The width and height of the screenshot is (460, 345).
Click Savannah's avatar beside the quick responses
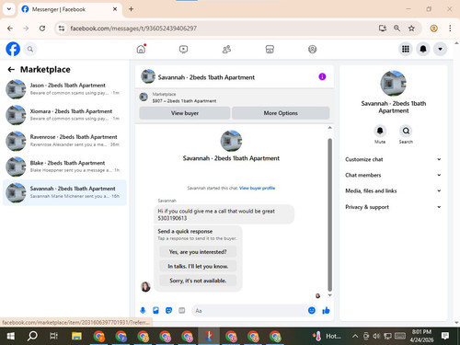[145, 287]
